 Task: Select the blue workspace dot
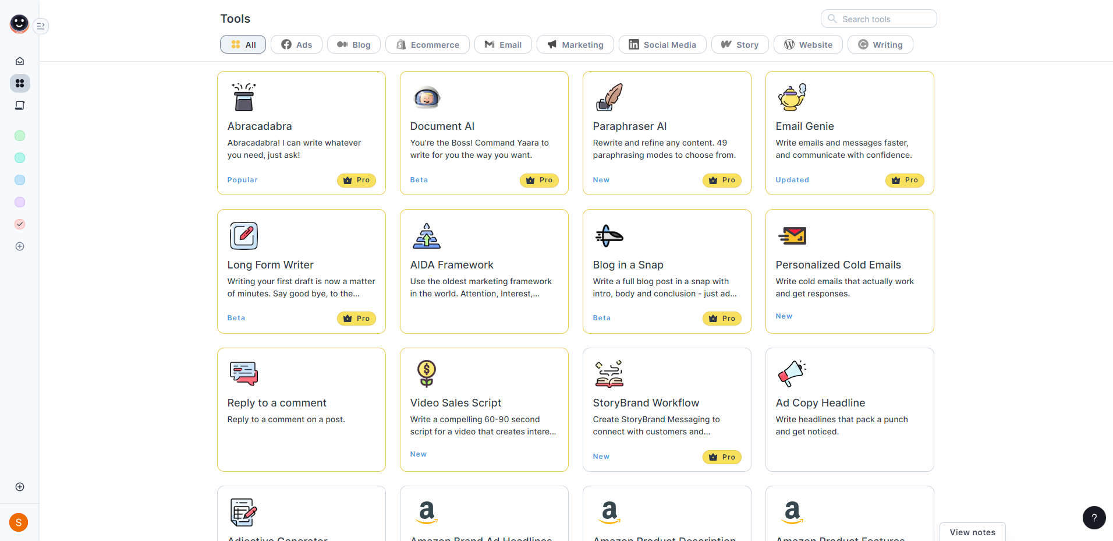pos(20,180)
